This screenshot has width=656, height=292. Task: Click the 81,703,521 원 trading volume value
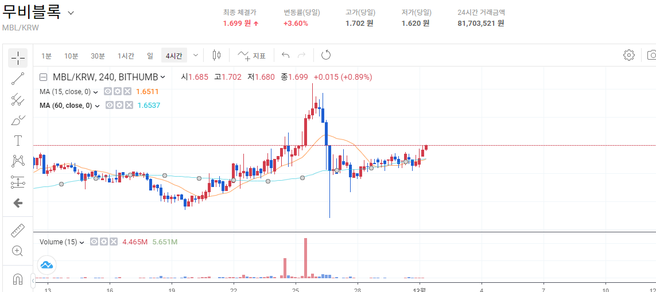tap(481, 24)
